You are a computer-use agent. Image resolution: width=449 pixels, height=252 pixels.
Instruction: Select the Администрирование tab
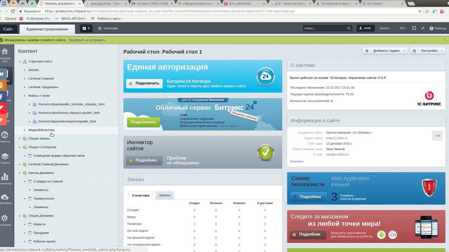[x=47, y=29]
